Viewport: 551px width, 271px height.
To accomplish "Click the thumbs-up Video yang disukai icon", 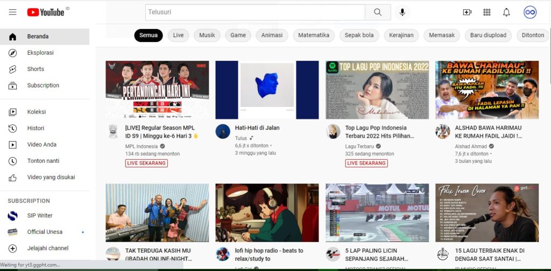I will click(13, 177).
